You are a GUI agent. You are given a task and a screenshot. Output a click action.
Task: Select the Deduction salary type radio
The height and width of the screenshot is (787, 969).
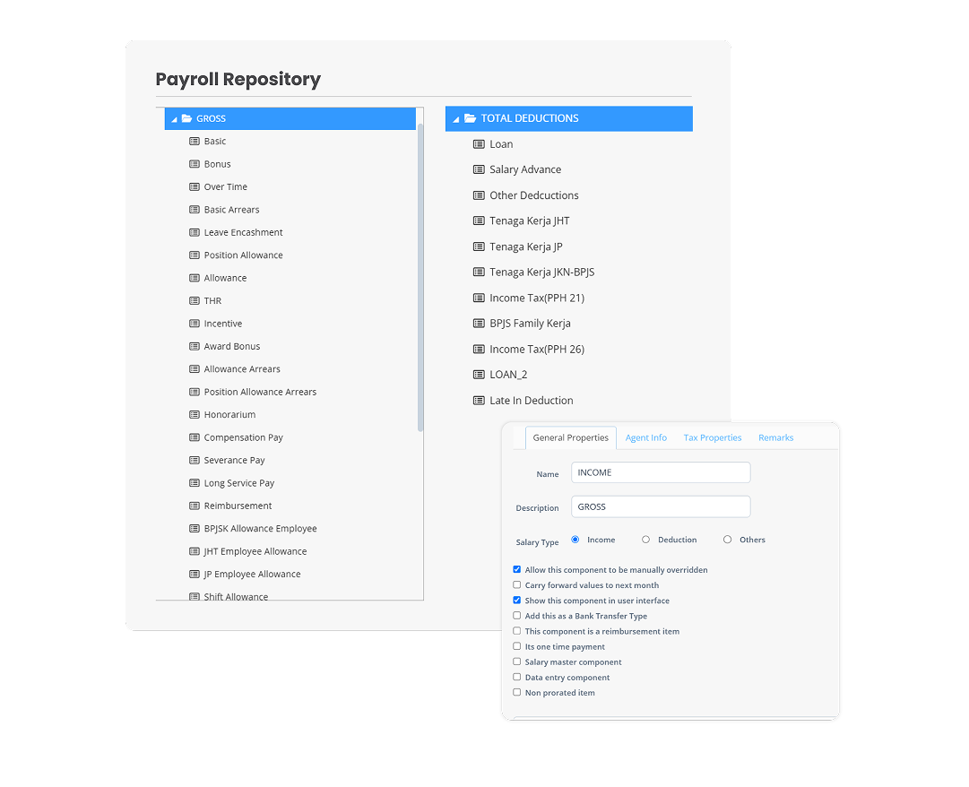645,540
